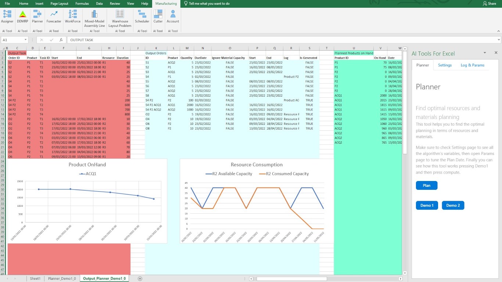Click the Plan button
Viewport: 502px width, 282px height.
pos(427,185)
